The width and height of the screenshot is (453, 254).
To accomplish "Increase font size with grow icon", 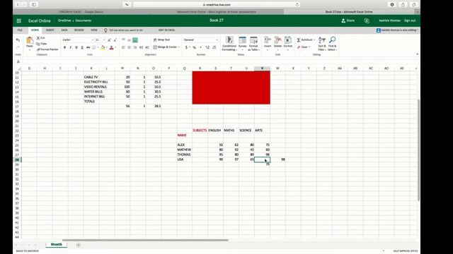I will tap(109, 40).
